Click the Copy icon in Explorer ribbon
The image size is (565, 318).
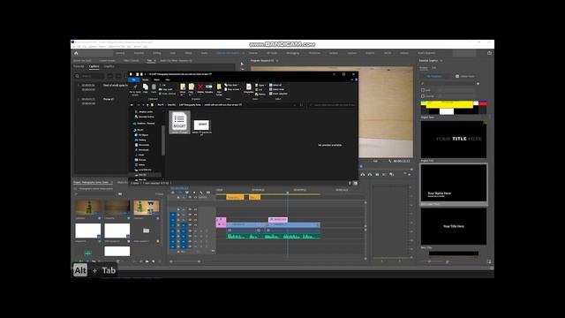pos(146,87)
